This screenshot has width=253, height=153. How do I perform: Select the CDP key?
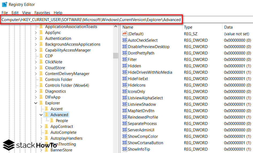coord(49,56)
